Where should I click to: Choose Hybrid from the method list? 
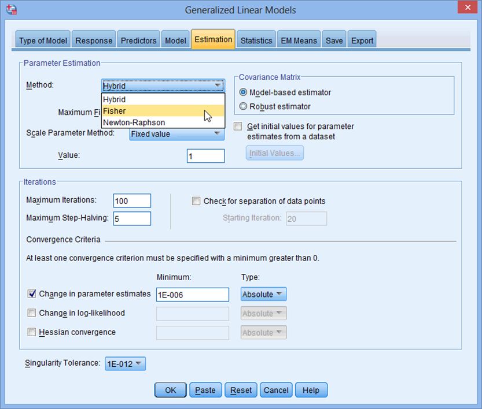pos(163,99)
